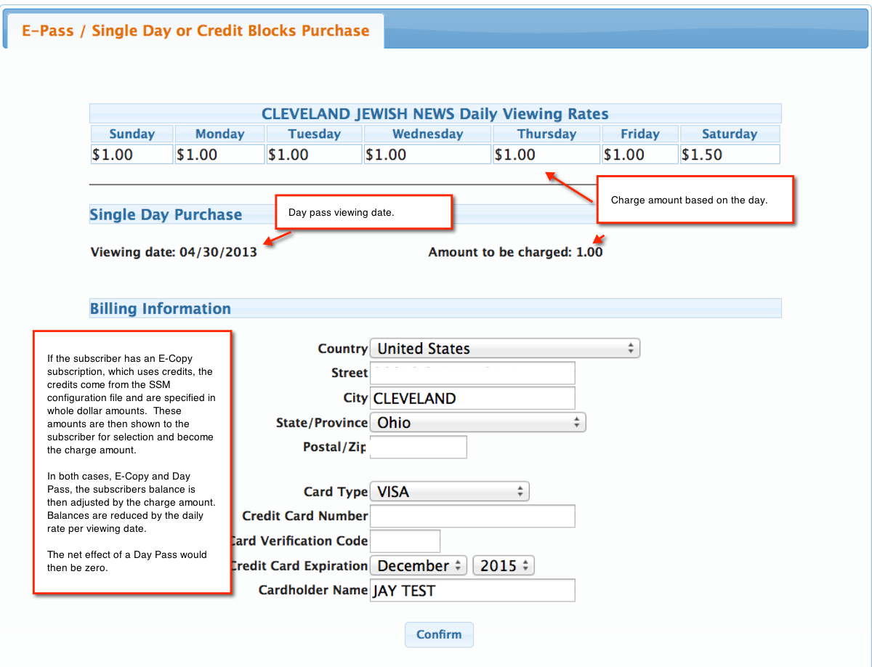The image size is (872, 667).
Task: Click the Single Day Purchase heading
Action: point(166,215)
